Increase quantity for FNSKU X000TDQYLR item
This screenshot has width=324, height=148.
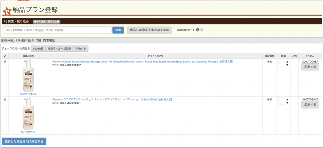pyautogui.click(x=287, y=62)
